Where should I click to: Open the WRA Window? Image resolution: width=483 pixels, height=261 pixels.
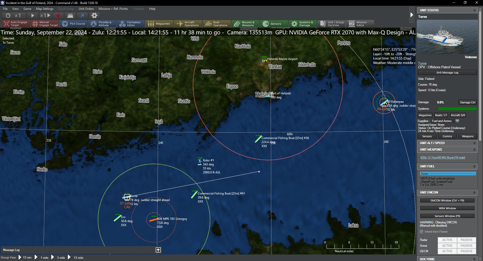447,208
